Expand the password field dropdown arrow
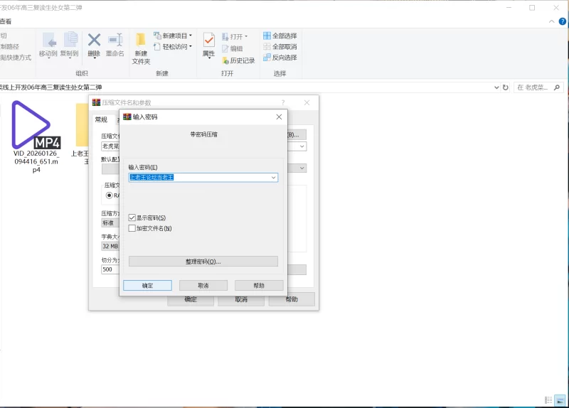Image resolution: width=569 pixels, height=408 pixels. 273,177
